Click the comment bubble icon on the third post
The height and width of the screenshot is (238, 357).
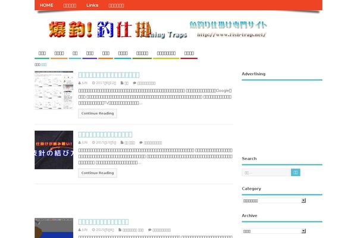(x=149, y=230)
